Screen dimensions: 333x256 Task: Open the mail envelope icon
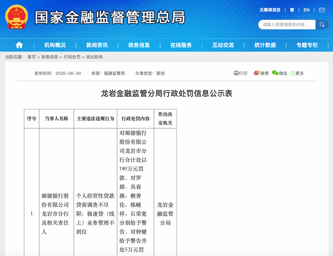pyautogui.click(x=322, y=10)
